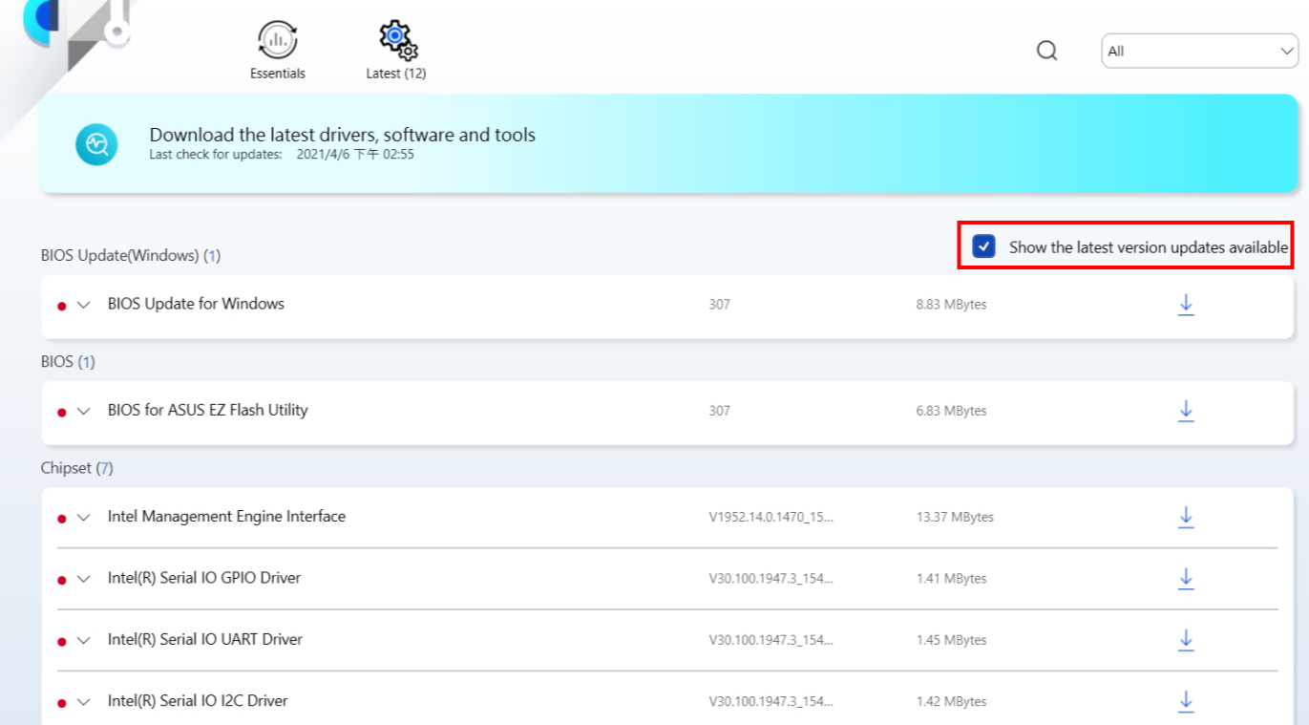Open the Latest (12) gear icon
The image size is (1309, 725).
[x=396, y=40]
